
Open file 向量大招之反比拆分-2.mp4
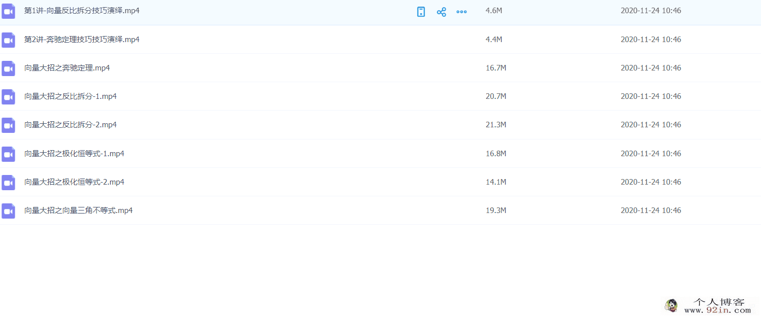click(x=70, y=124)
